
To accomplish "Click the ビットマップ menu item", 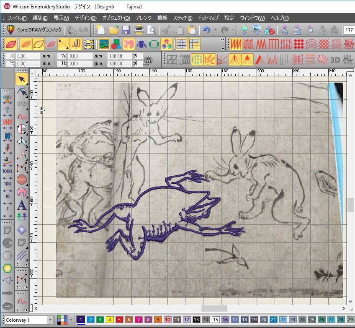I will coord(208,18).
